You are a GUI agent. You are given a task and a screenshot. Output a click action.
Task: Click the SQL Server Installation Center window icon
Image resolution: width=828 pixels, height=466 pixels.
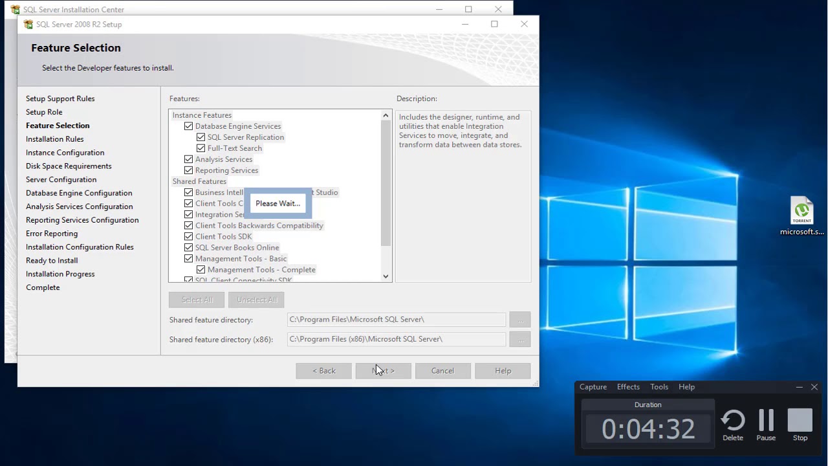click(16, 10)
